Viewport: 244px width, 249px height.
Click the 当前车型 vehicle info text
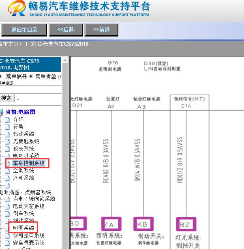[x=44, y=44]
